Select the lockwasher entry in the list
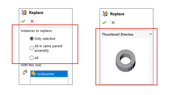The image size is (169, 95). (x=49, y=74)
